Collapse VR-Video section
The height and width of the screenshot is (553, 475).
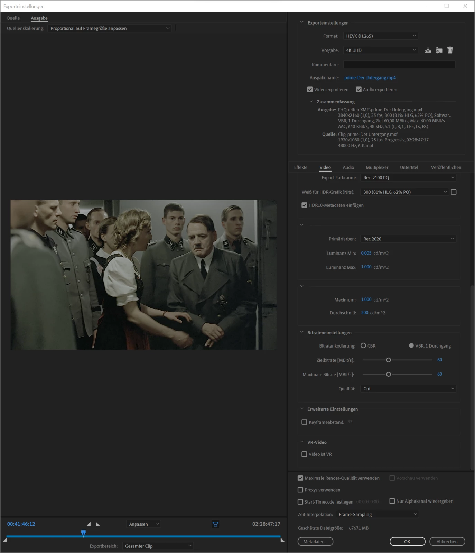(302, 442)
